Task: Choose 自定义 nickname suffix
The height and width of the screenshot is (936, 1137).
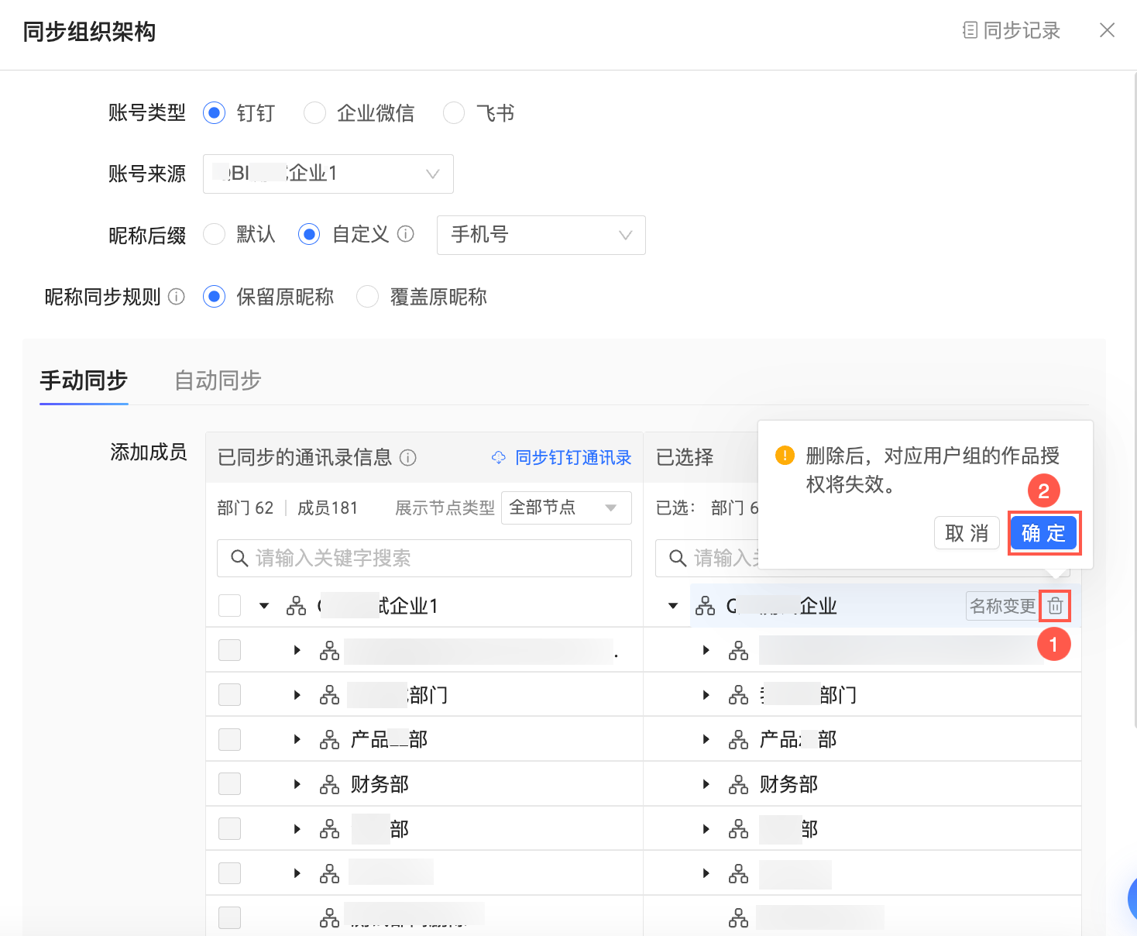Action: (309, 234)
